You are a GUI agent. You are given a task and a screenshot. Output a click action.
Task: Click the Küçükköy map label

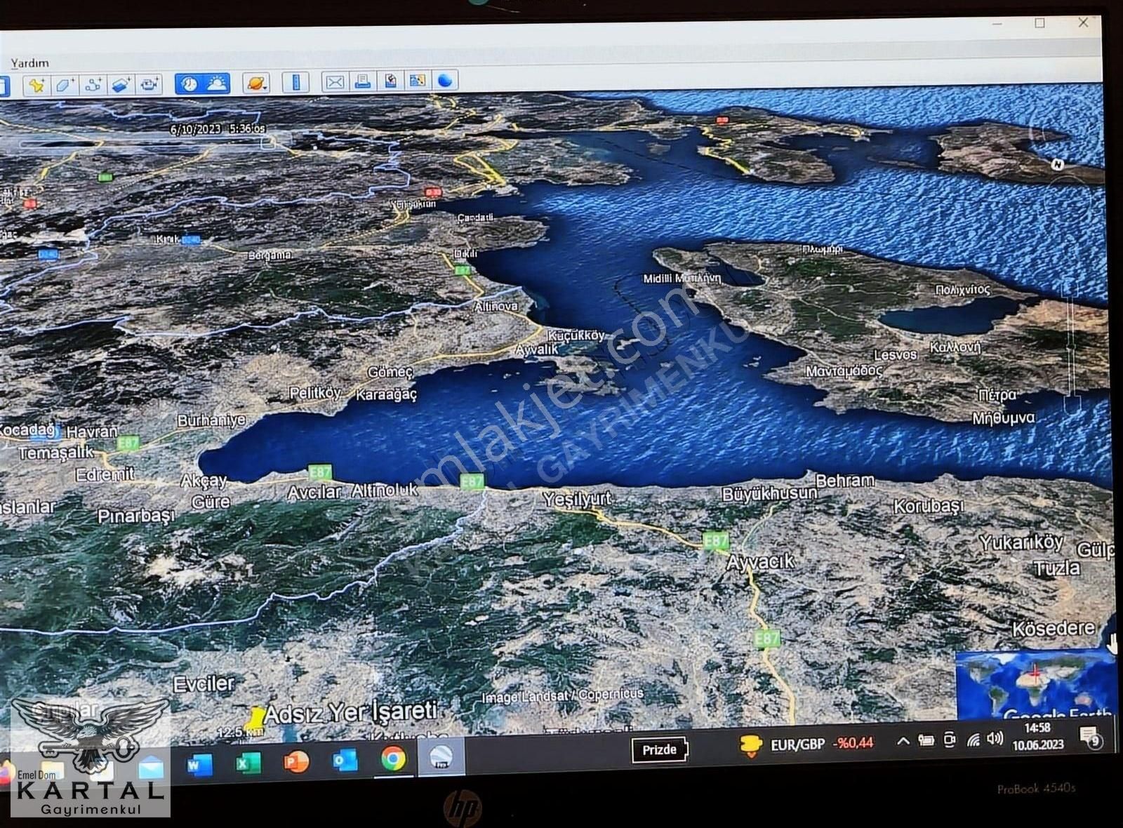point(576,335)
